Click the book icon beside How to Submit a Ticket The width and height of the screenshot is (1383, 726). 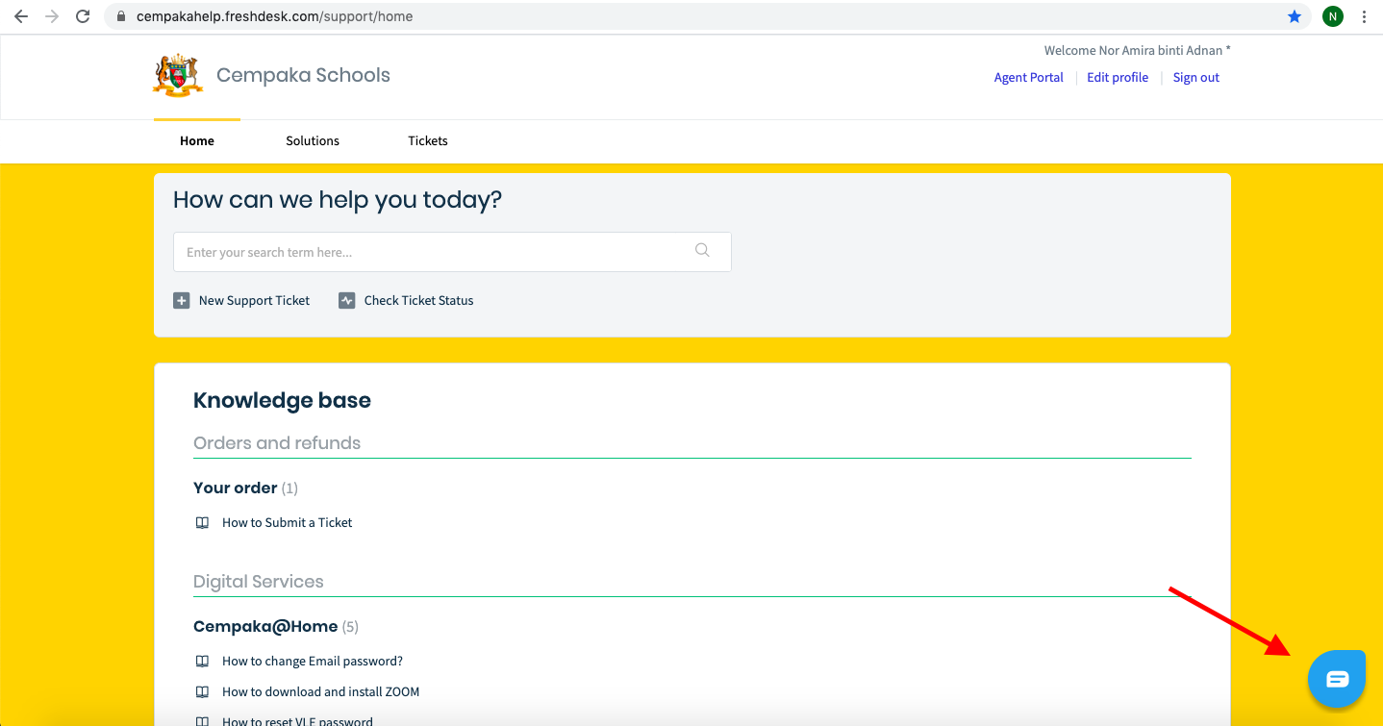202,522
